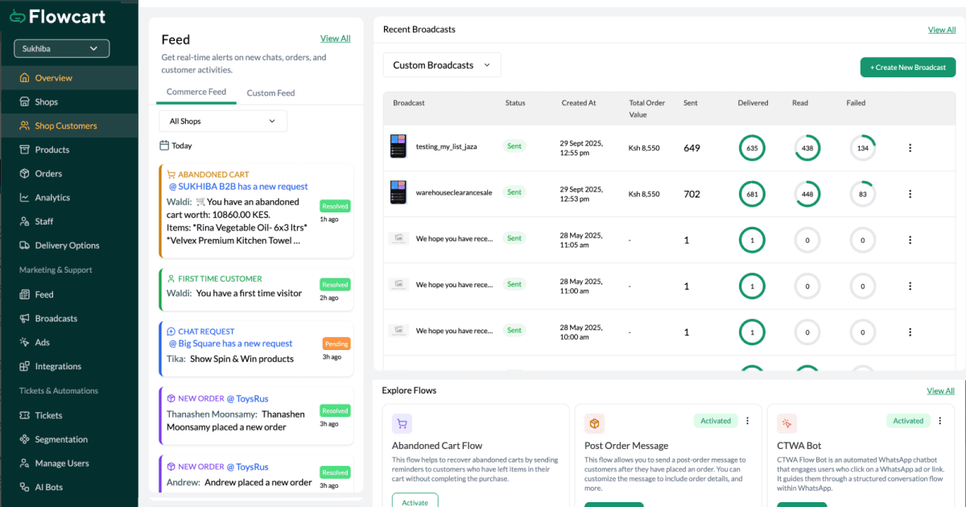The width and height of the screenshot is (966, 507).
Task: Open three-dot menu for testing_my_list_jaza broadcast
Action: point(910,148)
